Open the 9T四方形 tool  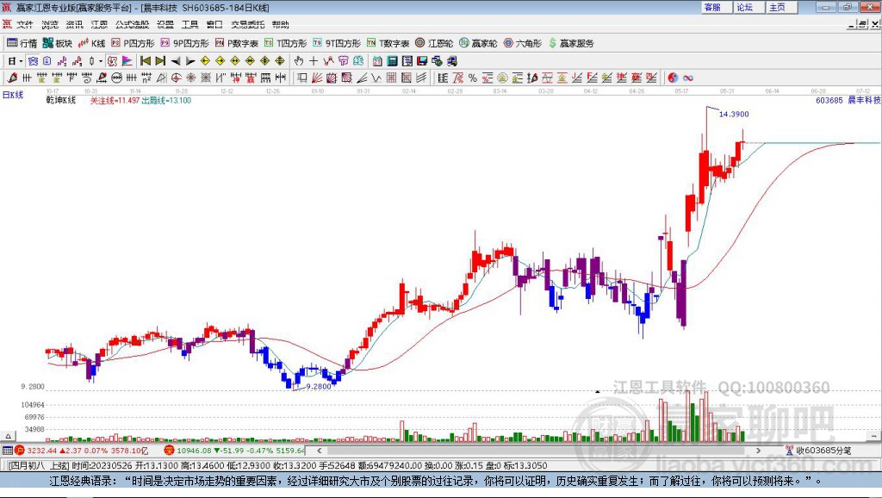pos(337,43)
